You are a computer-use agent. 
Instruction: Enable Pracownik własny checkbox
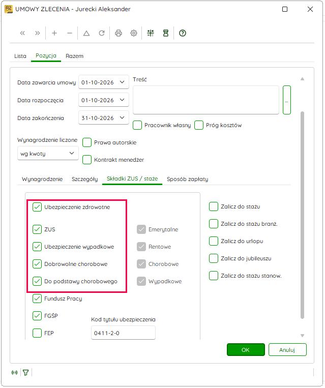137,125
